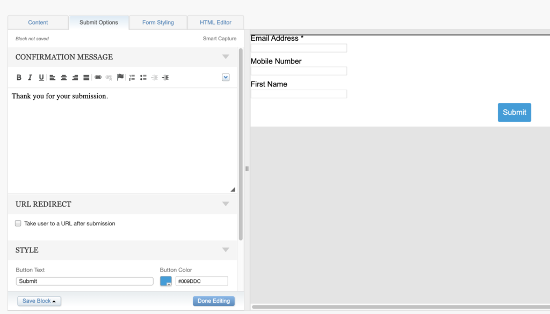
Task: Insert a hyperlink using the link icon
Action: coord(97,77)
